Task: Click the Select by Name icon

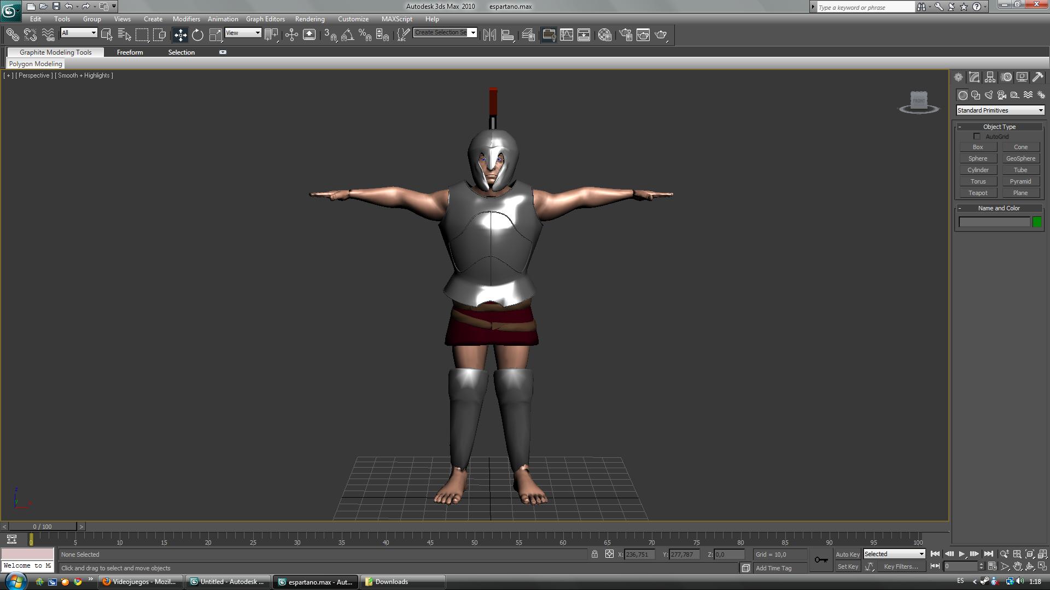Action: point(124,35)
